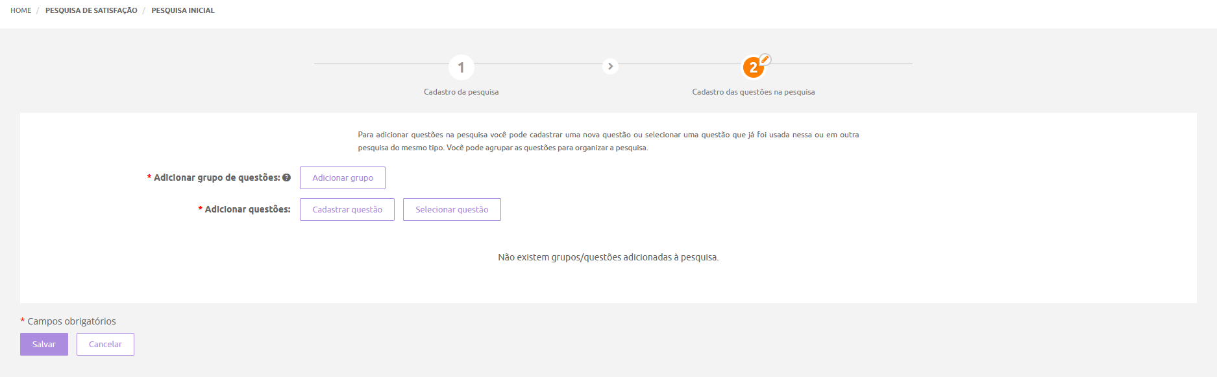The image size is (1217, 377).
Task: Click the help question mark icon
Action: click(x=286, y=177)
